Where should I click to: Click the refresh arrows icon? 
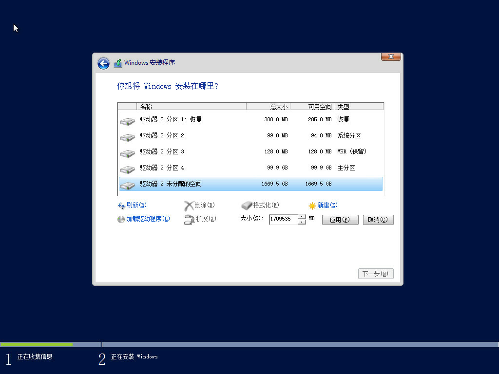121,206
